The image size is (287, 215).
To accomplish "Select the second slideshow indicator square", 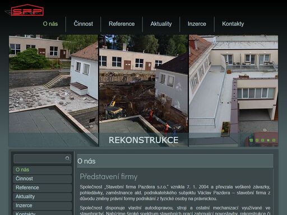I will pyautogui.click(x=257, y=140).
